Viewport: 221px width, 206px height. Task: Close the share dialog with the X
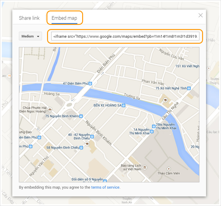(x=200, y=15)
